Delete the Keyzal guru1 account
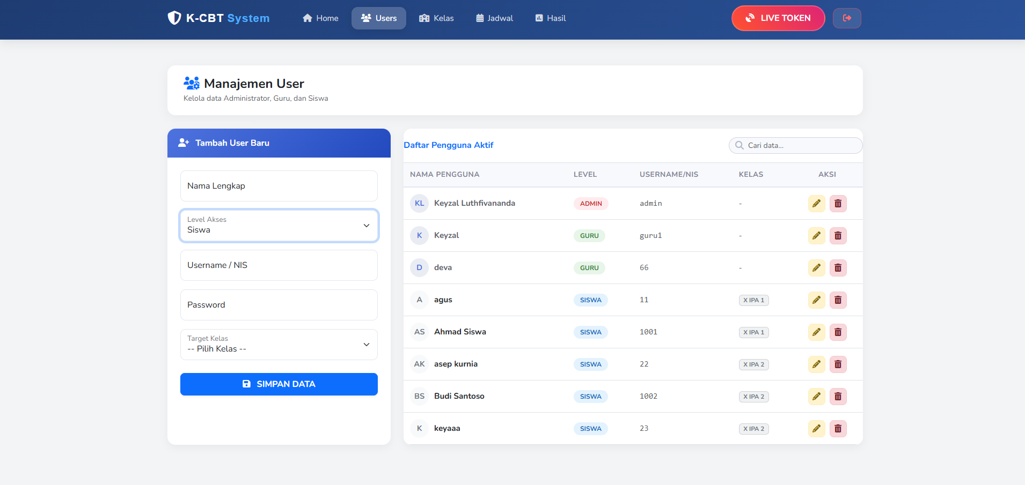Screen dimensions: 1025x485 838,236
